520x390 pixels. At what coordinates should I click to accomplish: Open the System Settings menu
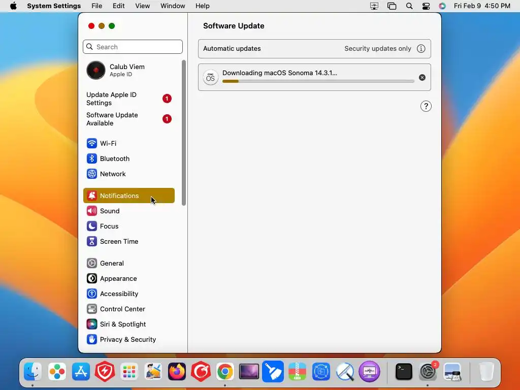click(x=54, y=6)
